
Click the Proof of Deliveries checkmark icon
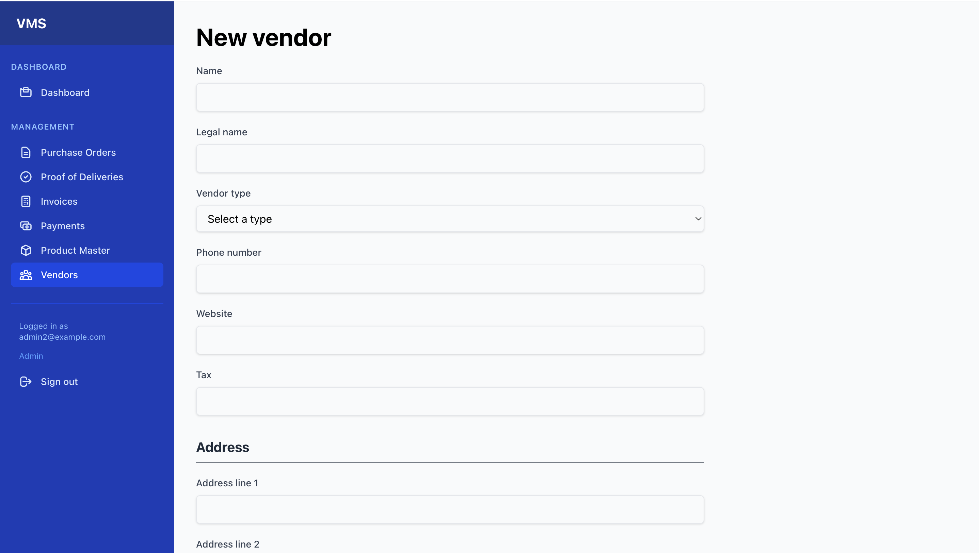26,177
